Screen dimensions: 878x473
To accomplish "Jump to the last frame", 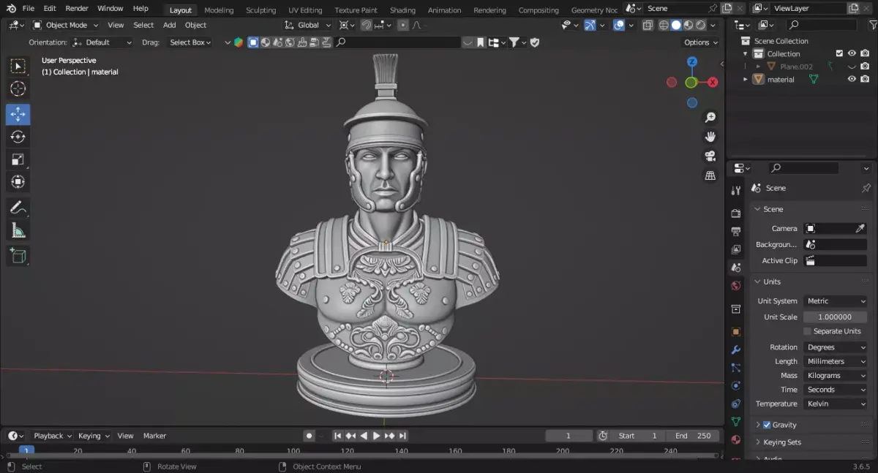I will pyautogui.click(x=402, y=436).
